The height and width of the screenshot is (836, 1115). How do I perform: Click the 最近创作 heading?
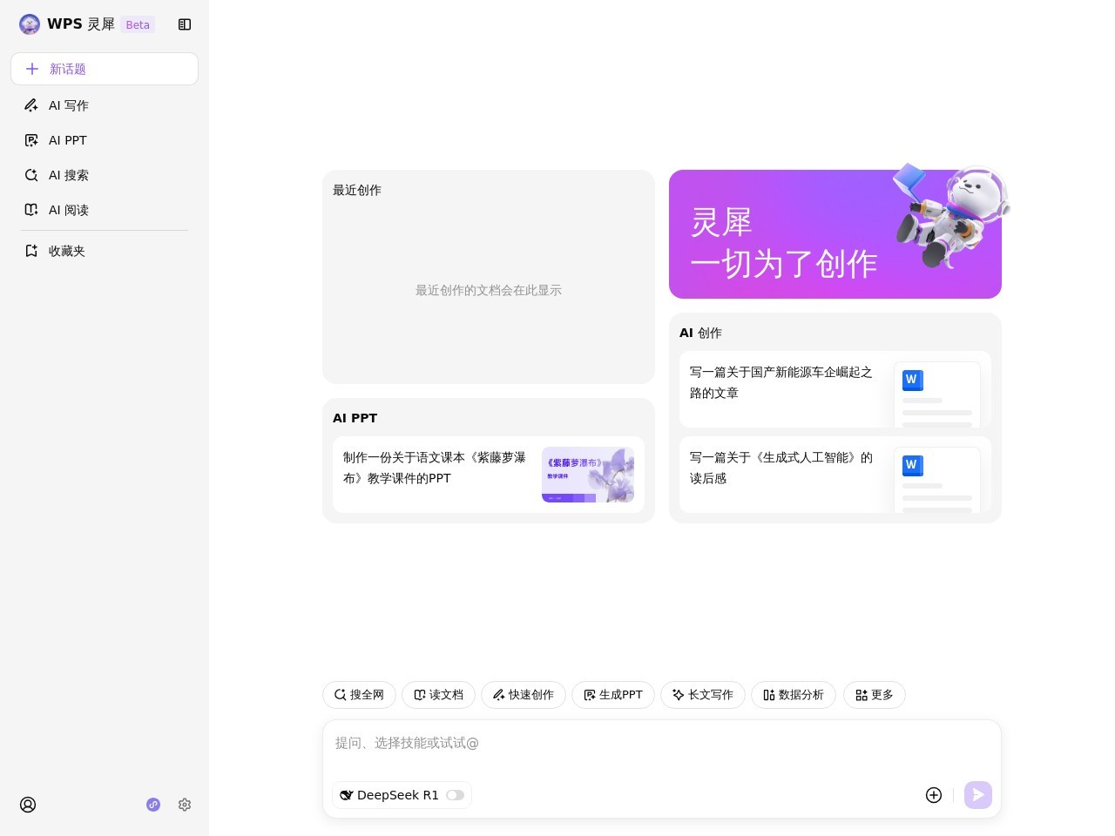point(357,190)
